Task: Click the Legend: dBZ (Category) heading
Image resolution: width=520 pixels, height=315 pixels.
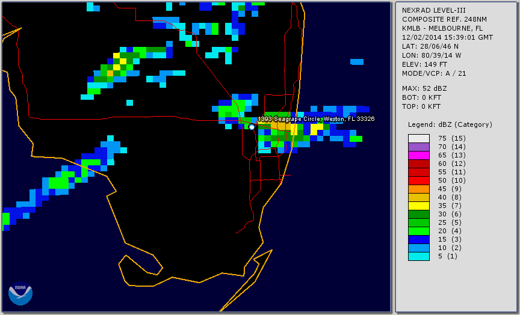Action: [x=450, y=124]
